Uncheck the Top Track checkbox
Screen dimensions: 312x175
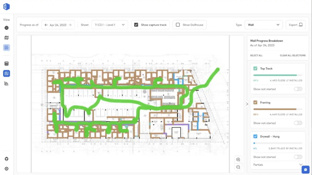point(255,69)
